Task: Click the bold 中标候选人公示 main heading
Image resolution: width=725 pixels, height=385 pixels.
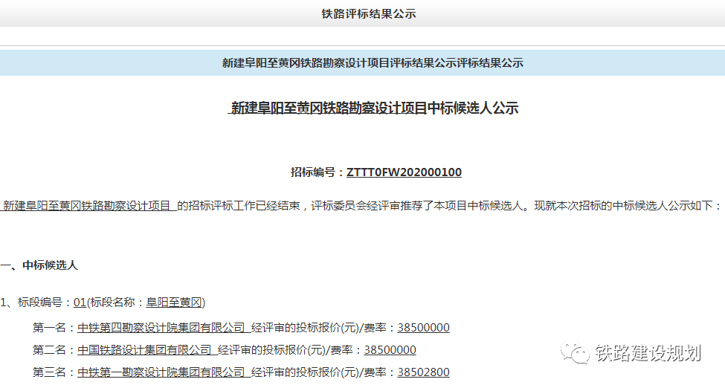Action: pos(374,109)
